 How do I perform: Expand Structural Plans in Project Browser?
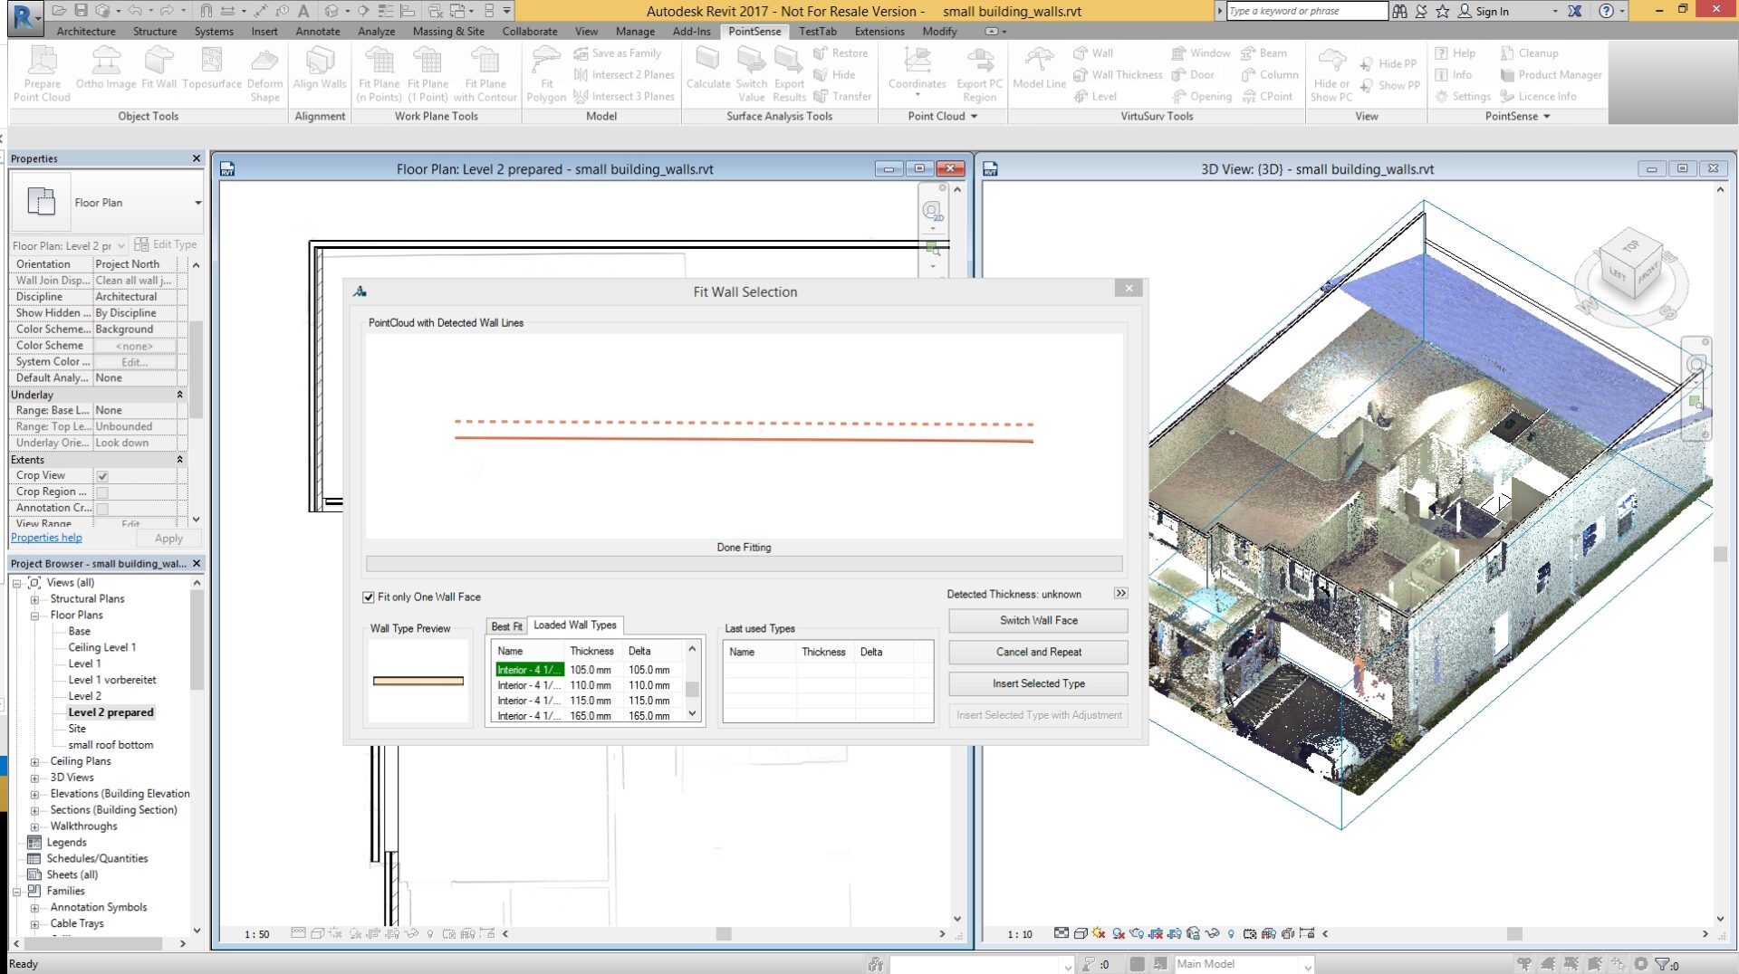(x=34, y=599)
